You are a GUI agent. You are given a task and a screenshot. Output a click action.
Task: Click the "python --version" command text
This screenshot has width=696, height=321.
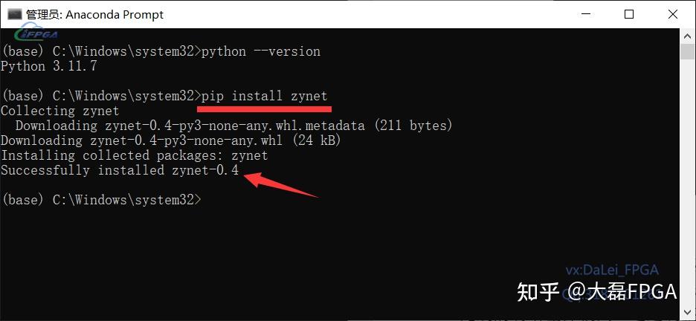pyautogui.click(x=261, y=51)
